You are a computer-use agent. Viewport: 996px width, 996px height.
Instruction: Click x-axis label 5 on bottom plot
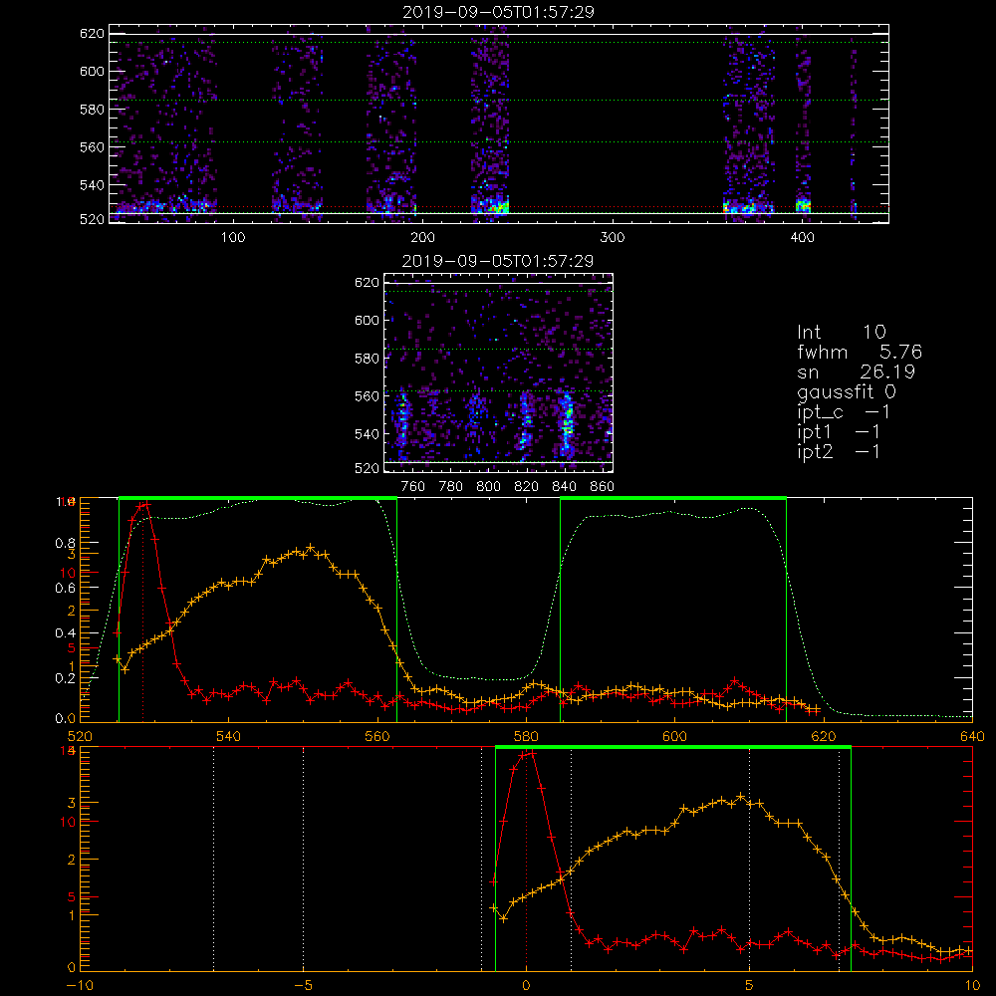point(749,986)
